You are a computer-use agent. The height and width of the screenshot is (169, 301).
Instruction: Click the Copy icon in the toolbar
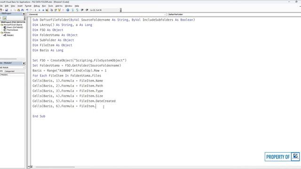(x=15, y=10)
